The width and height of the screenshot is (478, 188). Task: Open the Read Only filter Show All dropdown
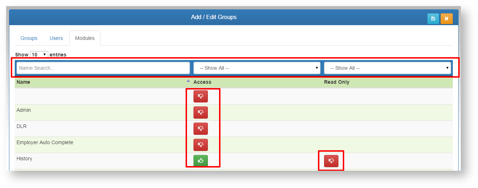387,68
